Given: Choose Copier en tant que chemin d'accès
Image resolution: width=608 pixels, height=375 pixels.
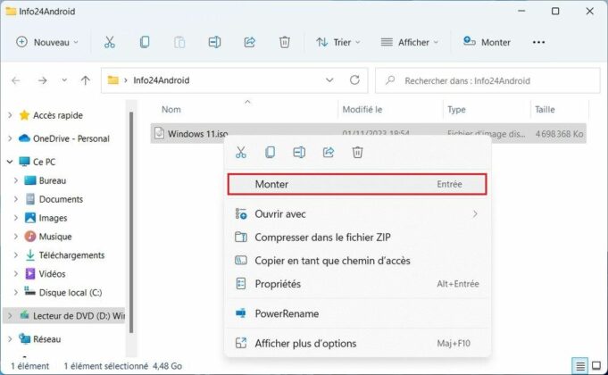Looking at the screenshot, I should click(x=357, y=261).
